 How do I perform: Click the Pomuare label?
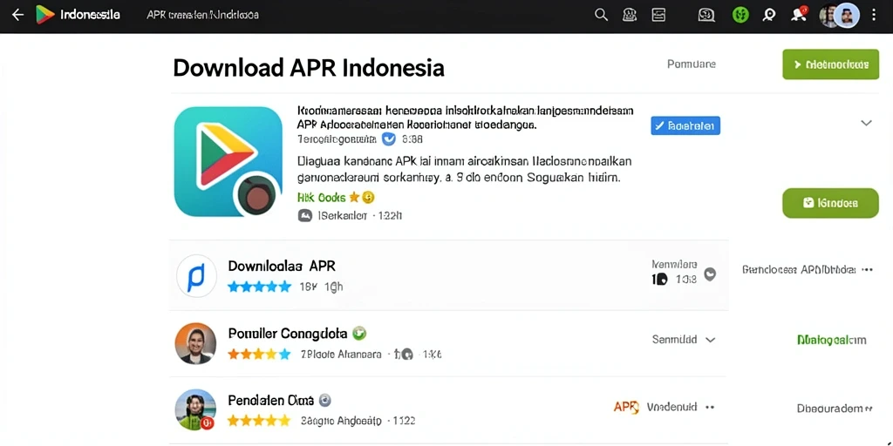692,64
